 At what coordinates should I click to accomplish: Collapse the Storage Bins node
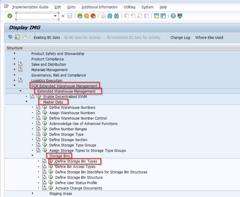tap(32, 155)
